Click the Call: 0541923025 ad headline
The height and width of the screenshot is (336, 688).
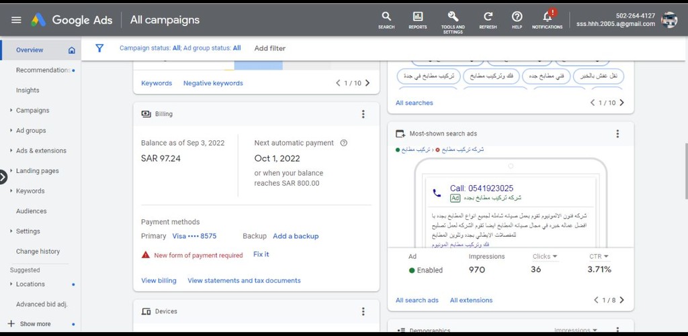(481, 188)
